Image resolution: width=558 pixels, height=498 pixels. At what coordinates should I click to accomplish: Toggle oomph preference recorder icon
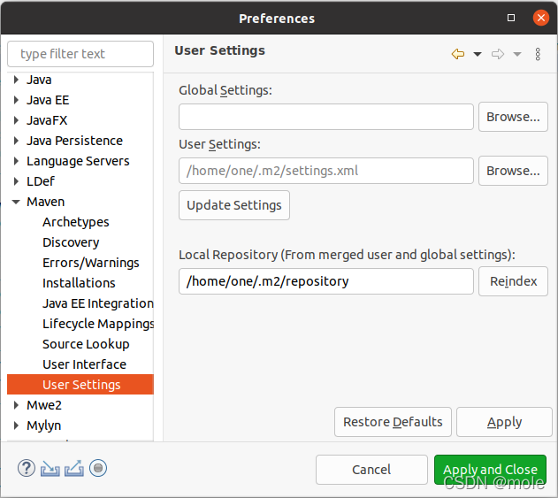click(98, 468)
